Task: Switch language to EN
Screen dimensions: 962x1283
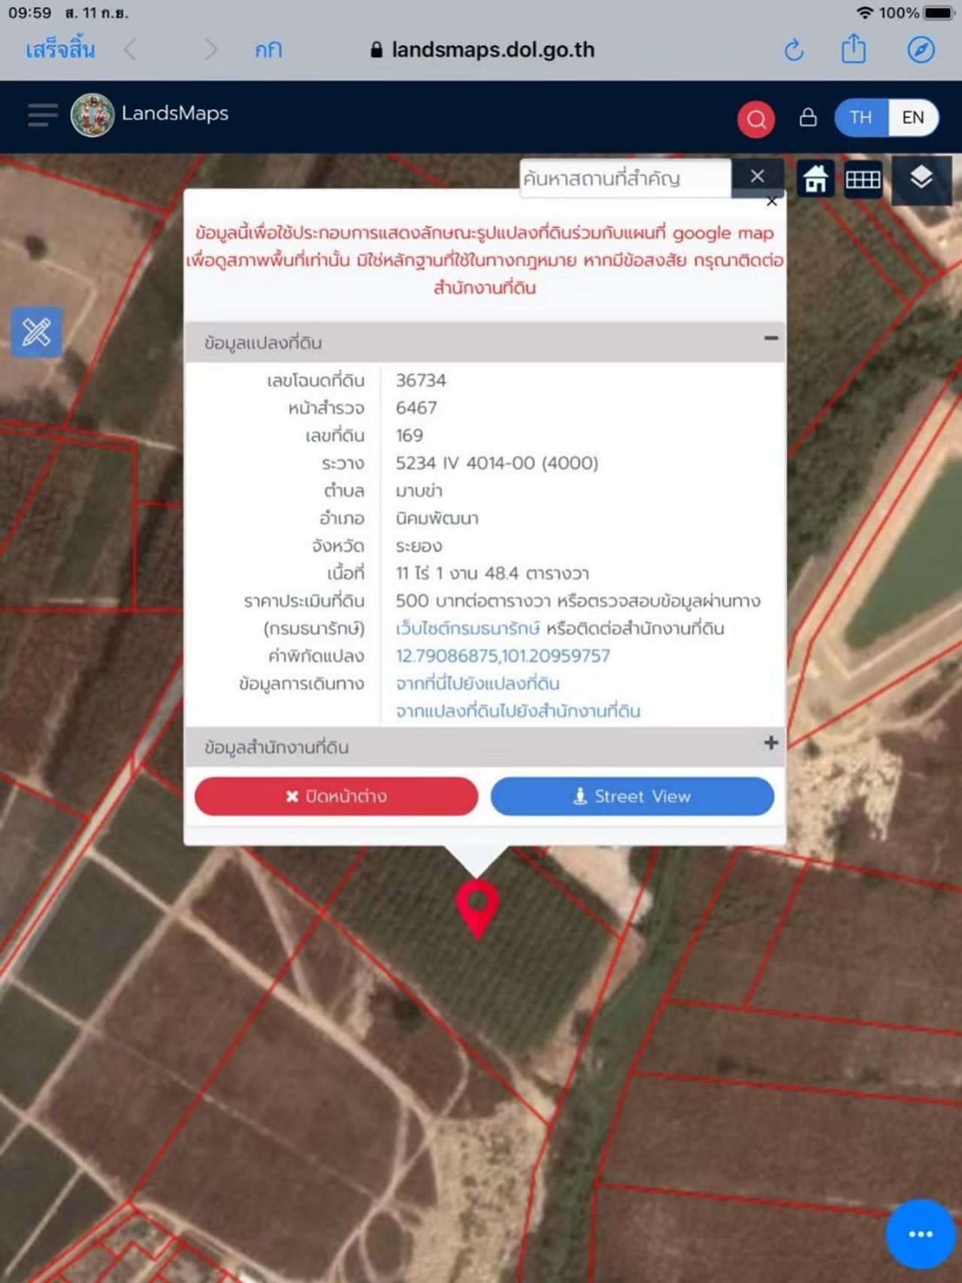Action: pos(912,118)
